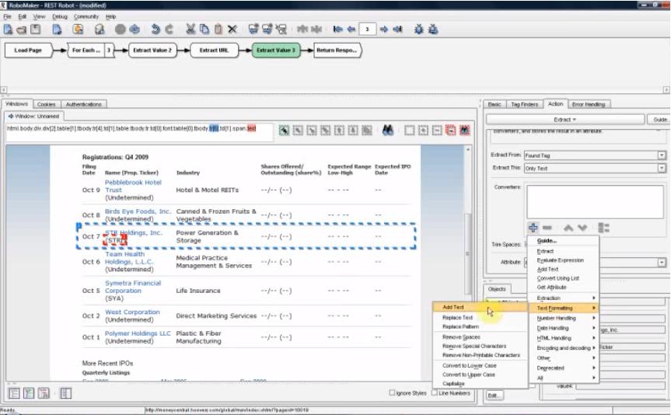671x415 pixels.
Task: Select the Extract URL step
Action: click(x=214, y=50)
